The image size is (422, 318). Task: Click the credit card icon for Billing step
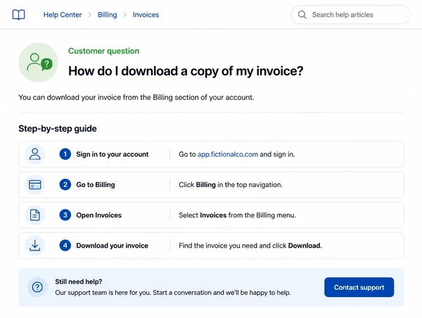click(x=35, y=185)
